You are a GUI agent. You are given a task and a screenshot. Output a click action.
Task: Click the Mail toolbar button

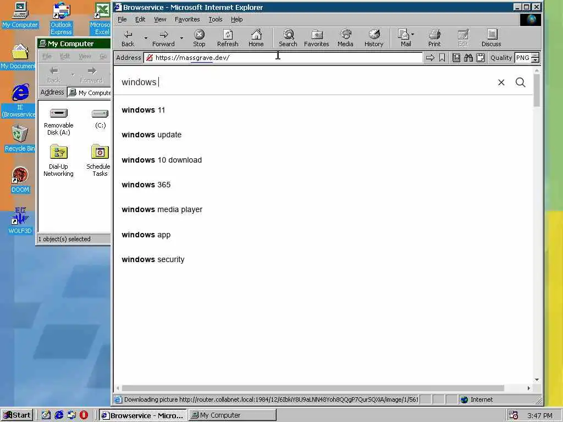click(x=405, y=38)
